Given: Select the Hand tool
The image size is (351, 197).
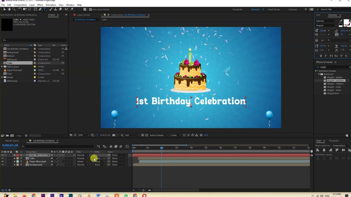Looking at the screenshot, I should point(9,9).
